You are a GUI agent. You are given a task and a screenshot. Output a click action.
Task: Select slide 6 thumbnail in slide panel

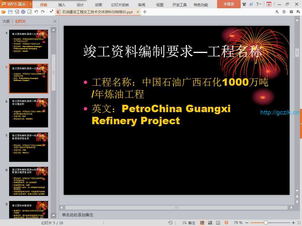click(x=28, y=113)
